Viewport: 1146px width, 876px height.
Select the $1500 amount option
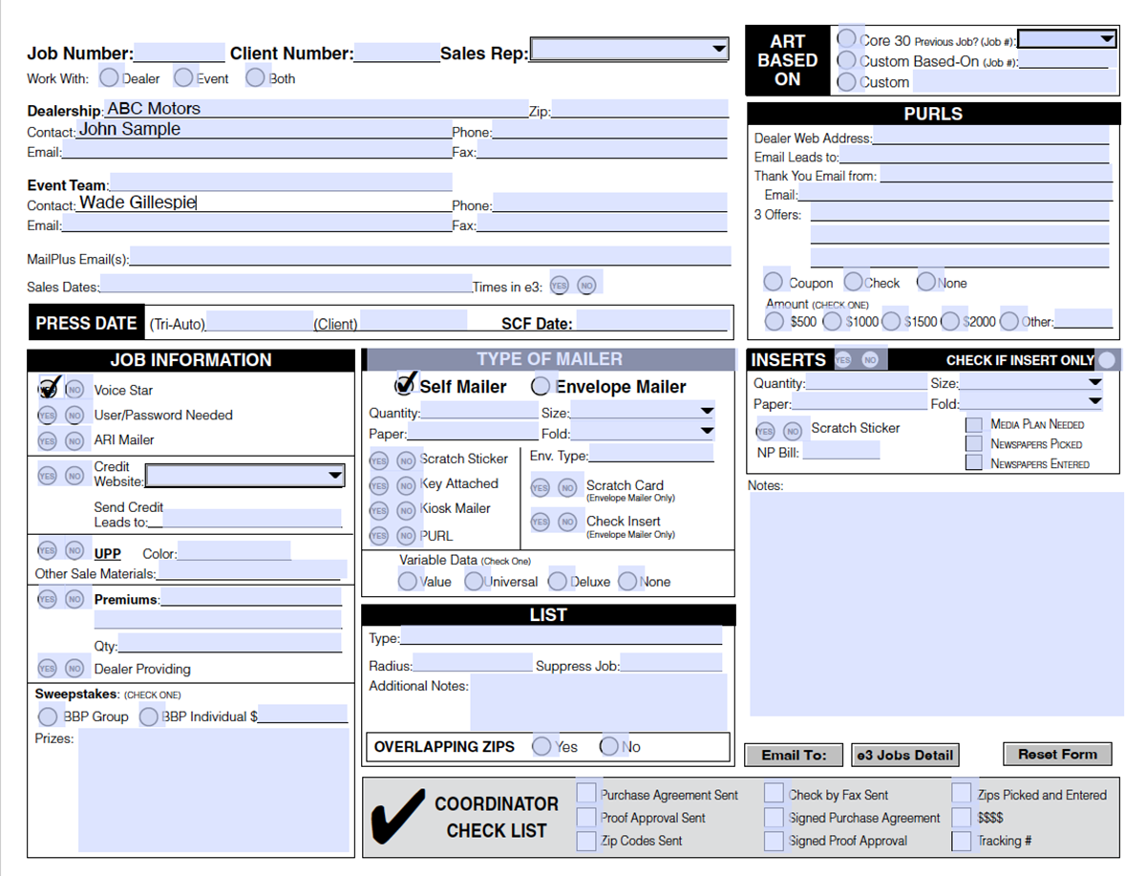(x=892, y=321)
